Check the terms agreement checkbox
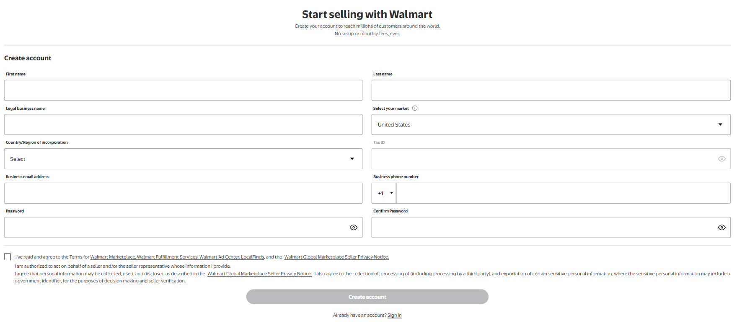Image resolution: width=737 pixels, height=326 pixels. pyautogui.click(x=8, y=257)
